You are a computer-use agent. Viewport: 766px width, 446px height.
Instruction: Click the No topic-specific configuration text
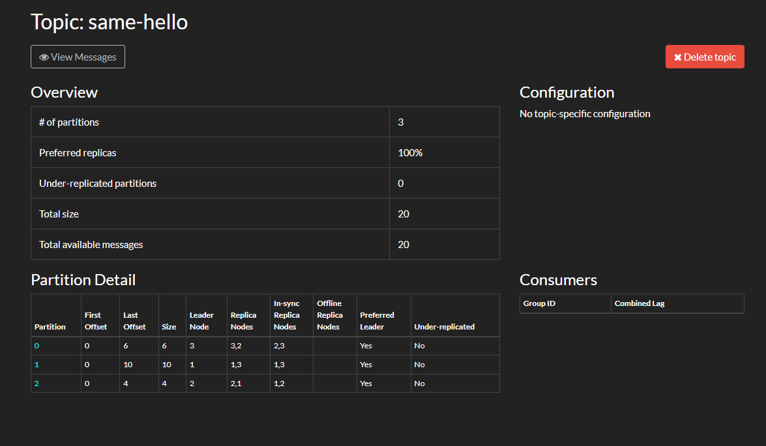click(585, 114)
